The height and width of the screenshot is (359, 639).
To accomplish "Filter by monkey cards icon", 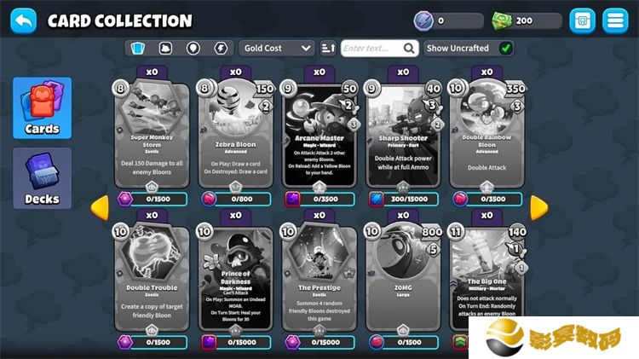I will coord(165,48).
